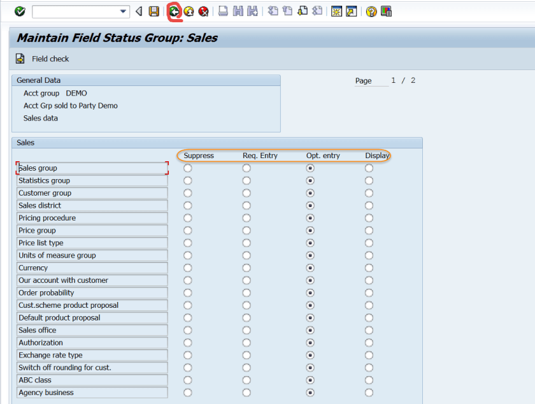Jump to First Page icon
Screen dimensions: 535x404
tap(273, 11)
